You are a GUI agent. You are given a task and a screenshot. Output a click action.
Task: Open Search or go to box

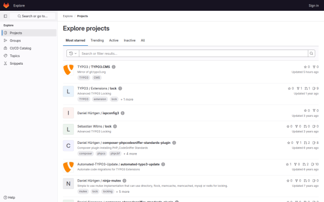point(32,16)
